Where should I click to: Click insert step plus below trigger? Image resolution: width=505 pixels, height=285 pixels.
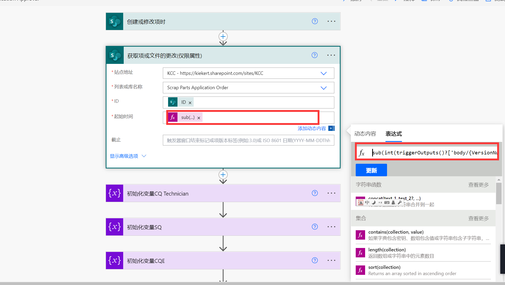point(223,37)
